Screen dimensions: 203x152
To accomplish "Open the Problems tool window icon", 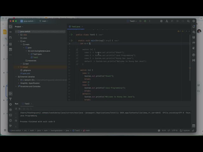I will pos(10,120).
